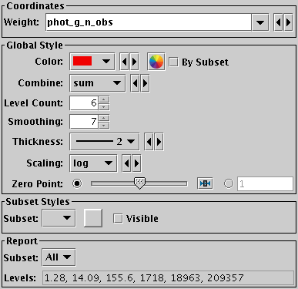Click the blank subset style button
The width and height of the screenshot is (298, 289).
93,218
